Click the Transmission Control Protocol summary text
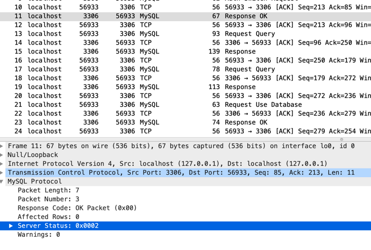 181,173
